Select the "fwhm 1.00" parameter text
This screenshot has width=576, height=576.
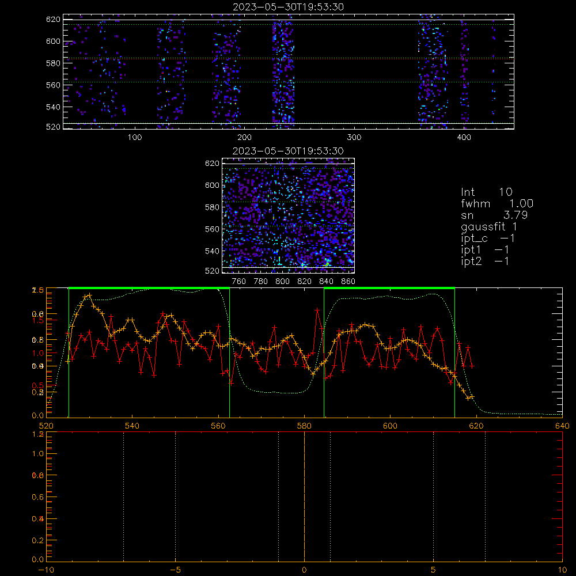coord(497,203)
